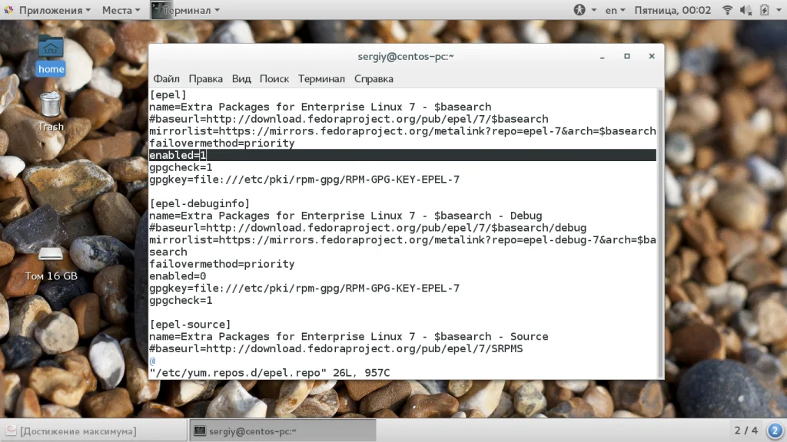Viewport: 787px width, 442px height.
Task: Open the en keyboard layout dropdown
Action: pos(615,10)
